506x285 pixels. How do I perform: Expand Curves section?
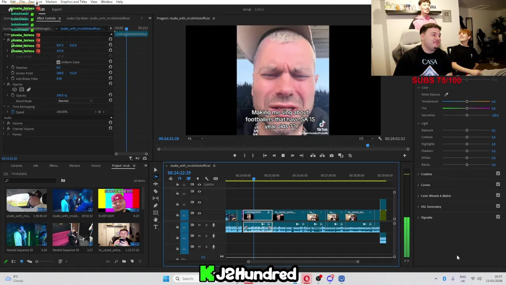click(x=418, y=185)
